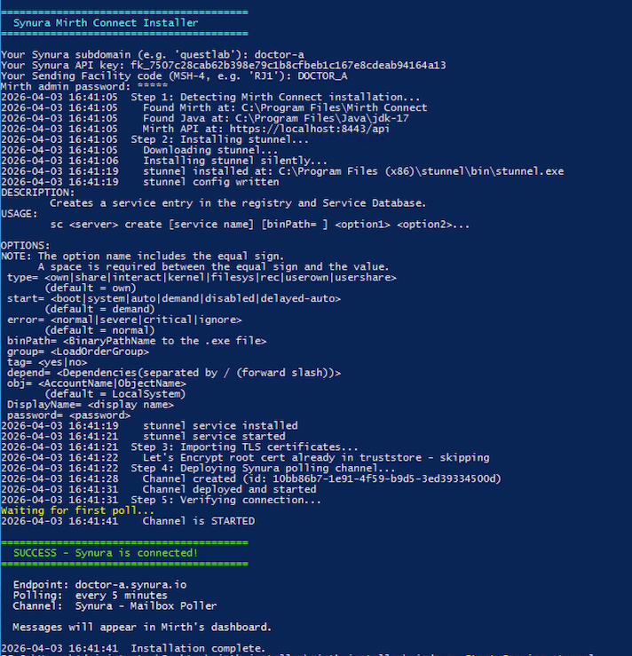Click the 'error= <normal|severe...' option line
The width and height of the screenshot is (632, 656).
124,320
